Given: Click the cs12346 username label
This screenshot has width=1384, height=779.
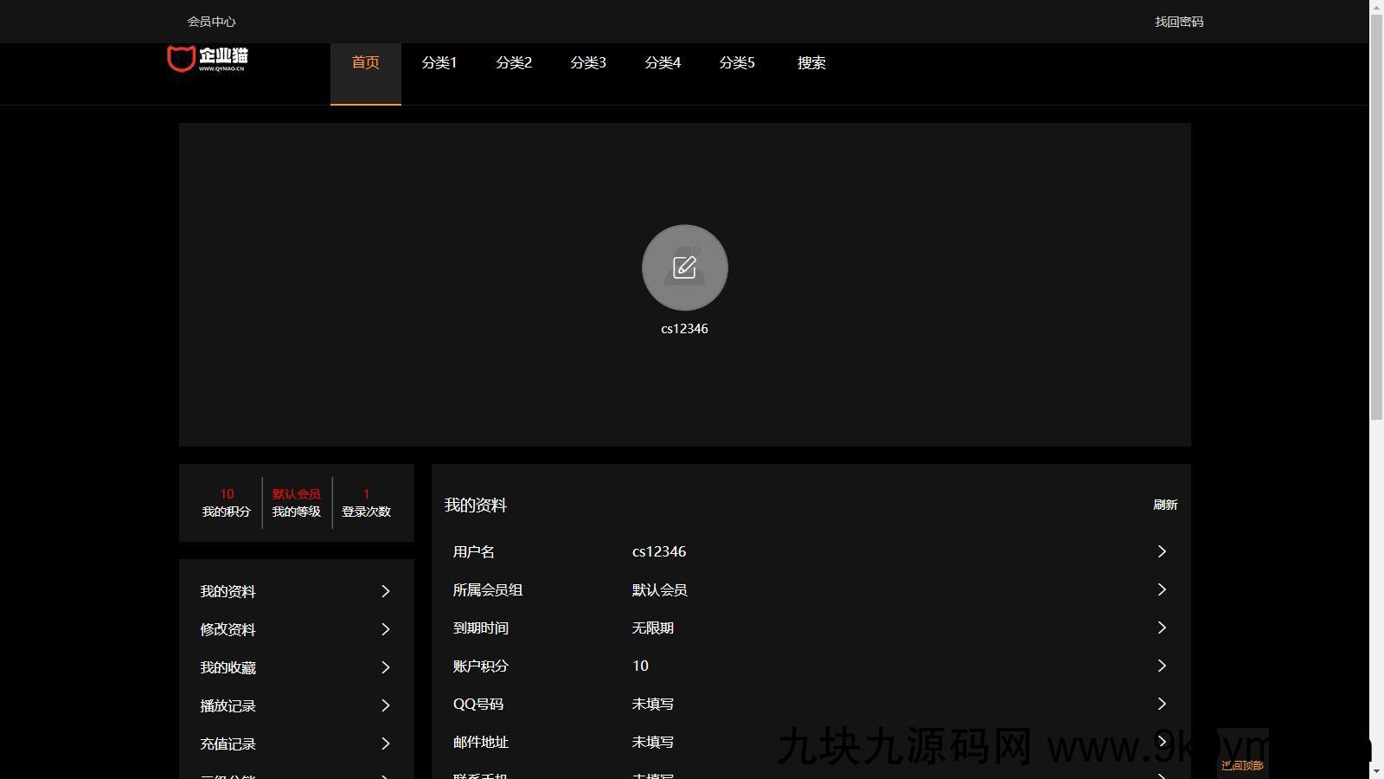Looking at the screenshot, I should click(x=683, y=328).
